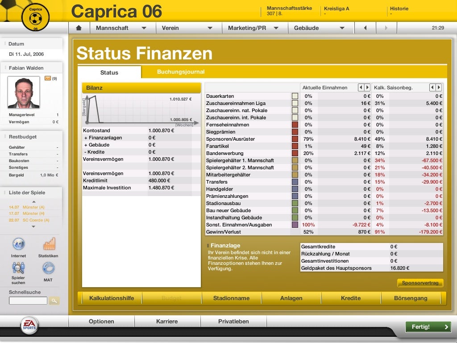Go to the home screen icon
The image size is (457, 343).
pos(79,28)
